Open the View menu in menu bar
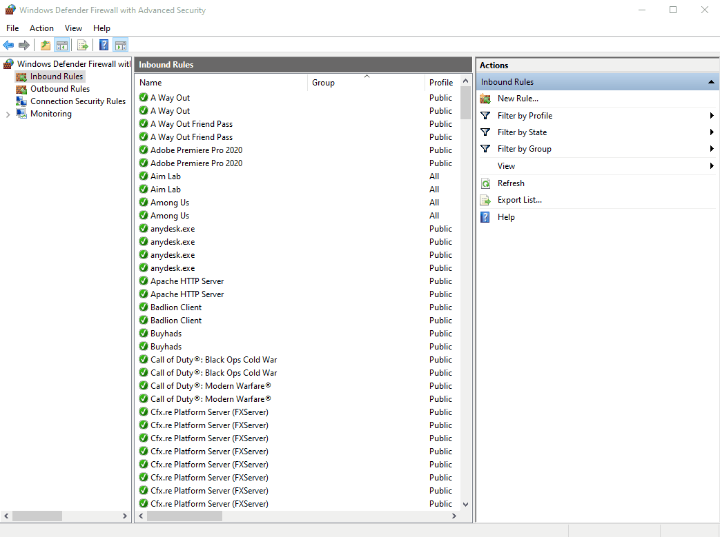The height and width of the screenshot is (537, 720). tap(73, 28)
